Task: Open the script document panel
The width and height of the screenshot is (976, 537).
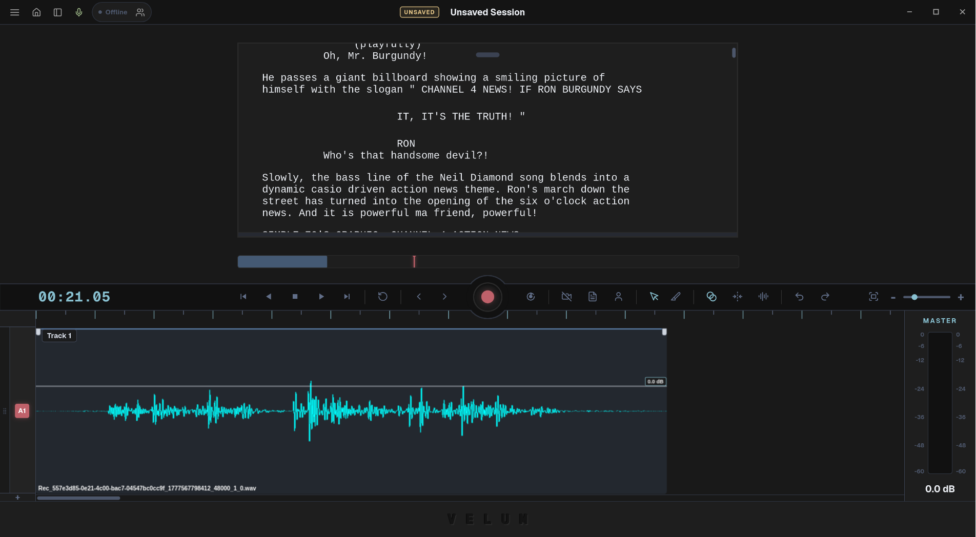Action: [593, 297]
